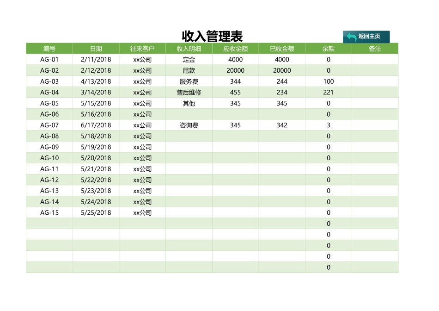Click receivable amount 20000 in AG-02 row
Viewport: 439px width, 311px height.
click(x=236, y=70)
